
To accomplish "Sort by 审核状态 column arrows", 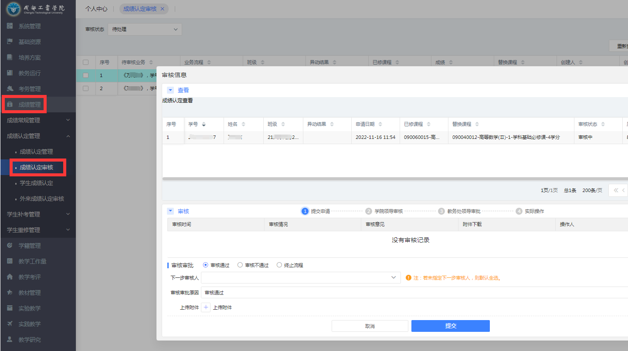I will [x=603, y=124].
